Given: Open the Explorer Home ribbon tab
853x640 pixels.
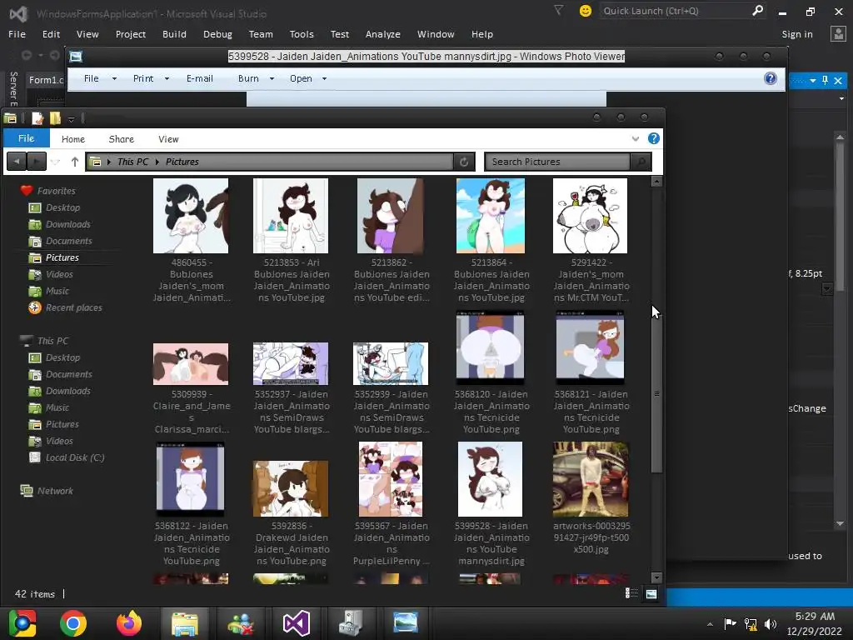Looking at the screenshot, I should pos(73,139).
